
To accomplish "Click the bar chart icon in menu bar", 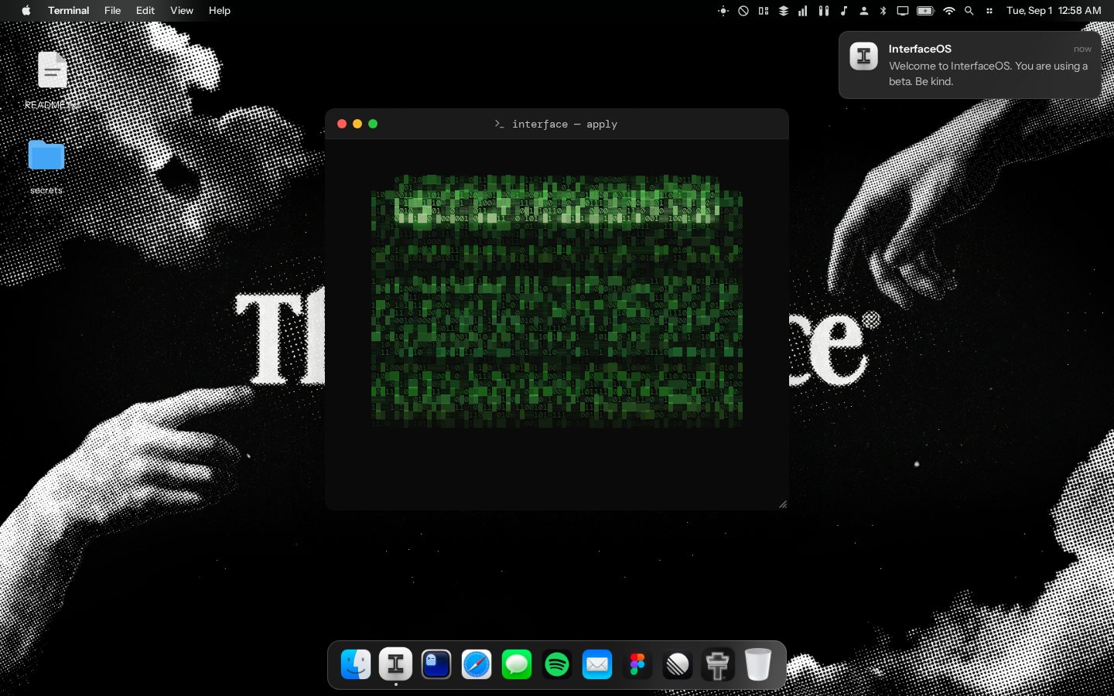I will [803, 11].
